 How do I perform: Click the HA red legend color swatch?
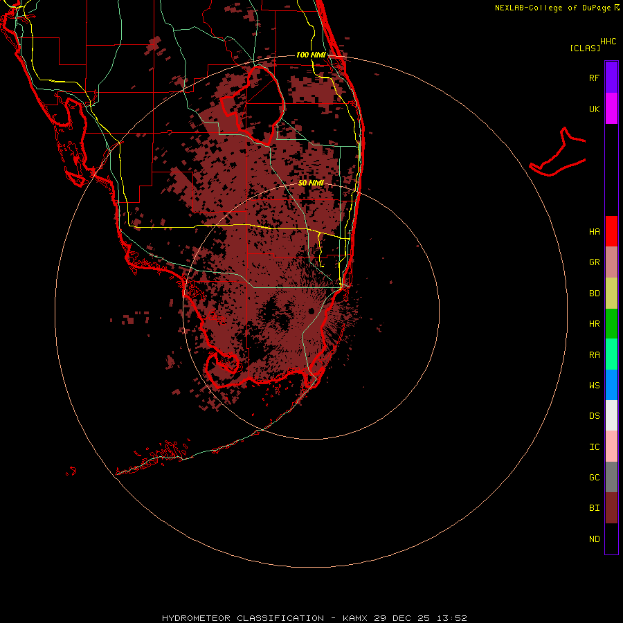(611, 231)
